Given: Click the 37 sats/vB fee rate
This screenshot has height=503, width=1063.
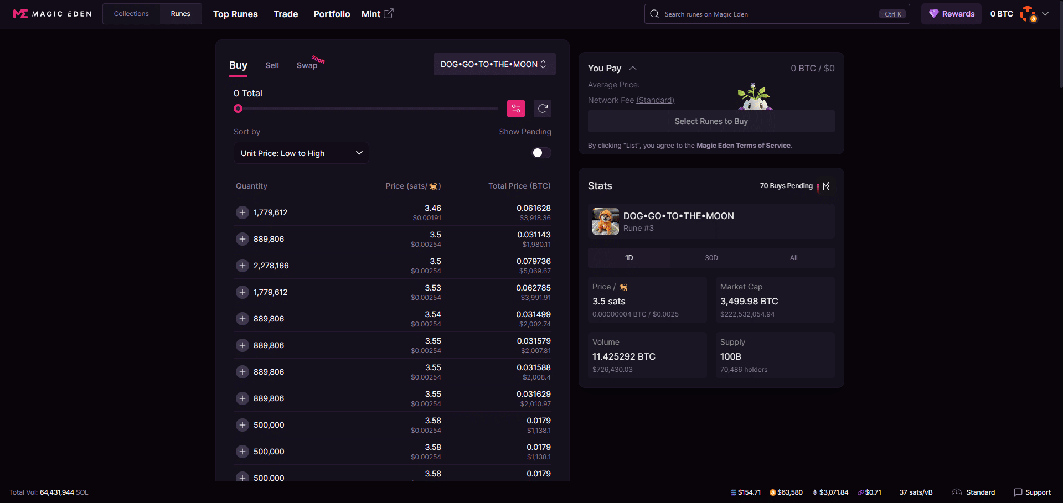Looking at the screenshot, I should tap(916, 492).
